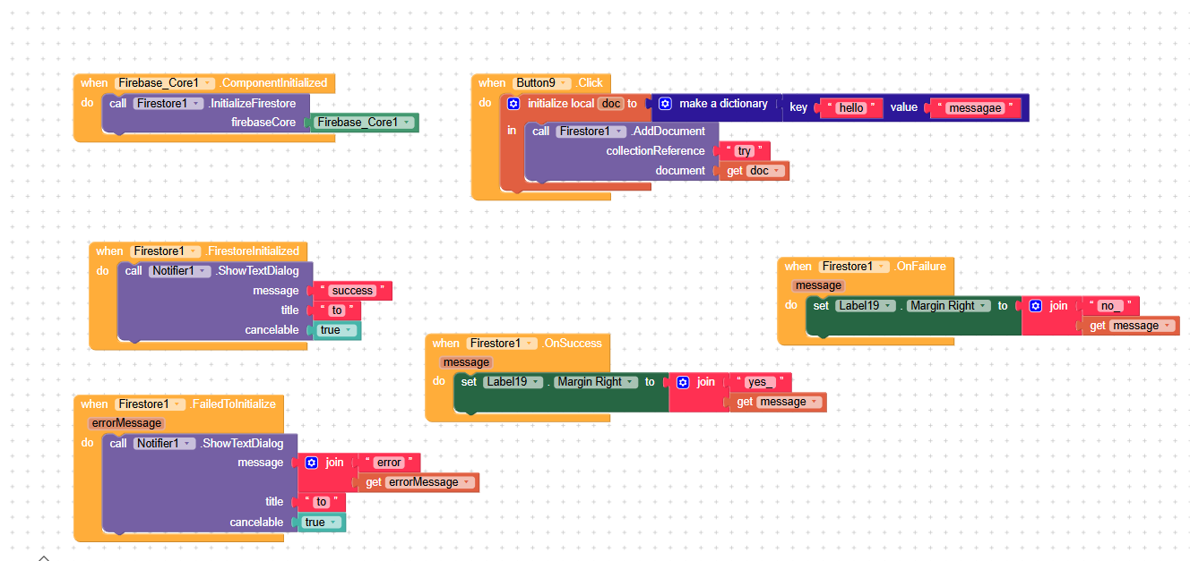Edit the "try" collectionReference text
The width and height of the screenshot is (1190, 561).
click(744, 151)
